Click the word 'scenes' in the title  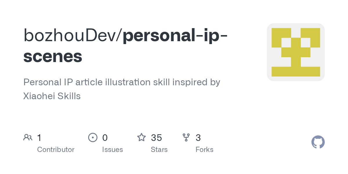tap(53, 57)
